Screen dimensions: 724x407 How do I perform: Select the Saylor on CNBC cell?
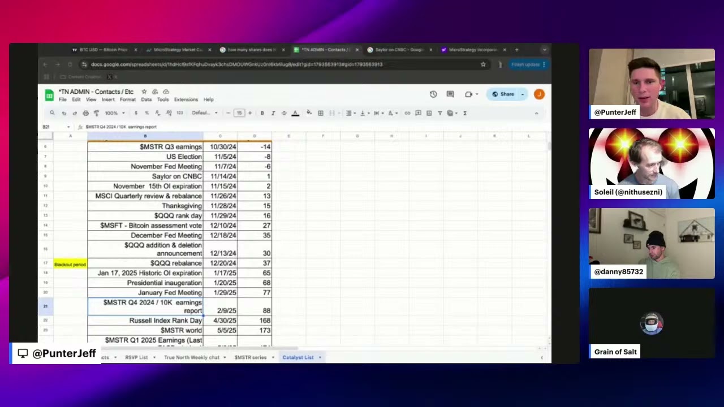point(145,176)
